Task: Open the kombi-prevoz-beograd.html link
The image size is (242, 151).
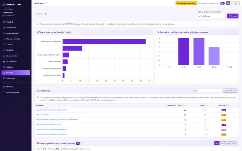Action: [51, 130]
